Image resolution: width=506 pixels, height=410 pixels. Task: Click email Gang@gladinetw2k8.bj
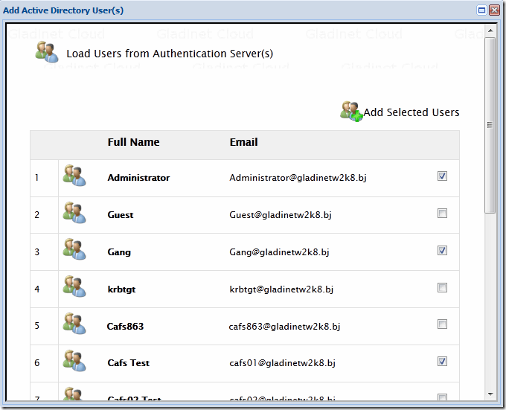click(279, 252)
